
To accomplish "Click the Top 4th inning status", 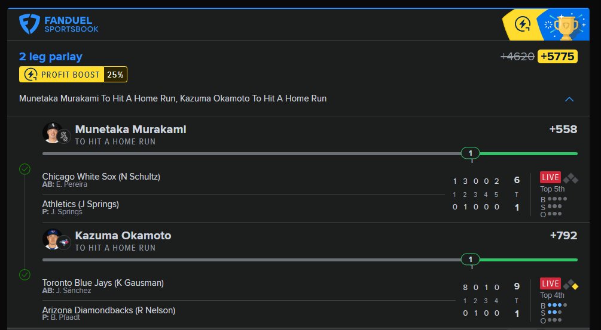I will (x=553, y=295).
